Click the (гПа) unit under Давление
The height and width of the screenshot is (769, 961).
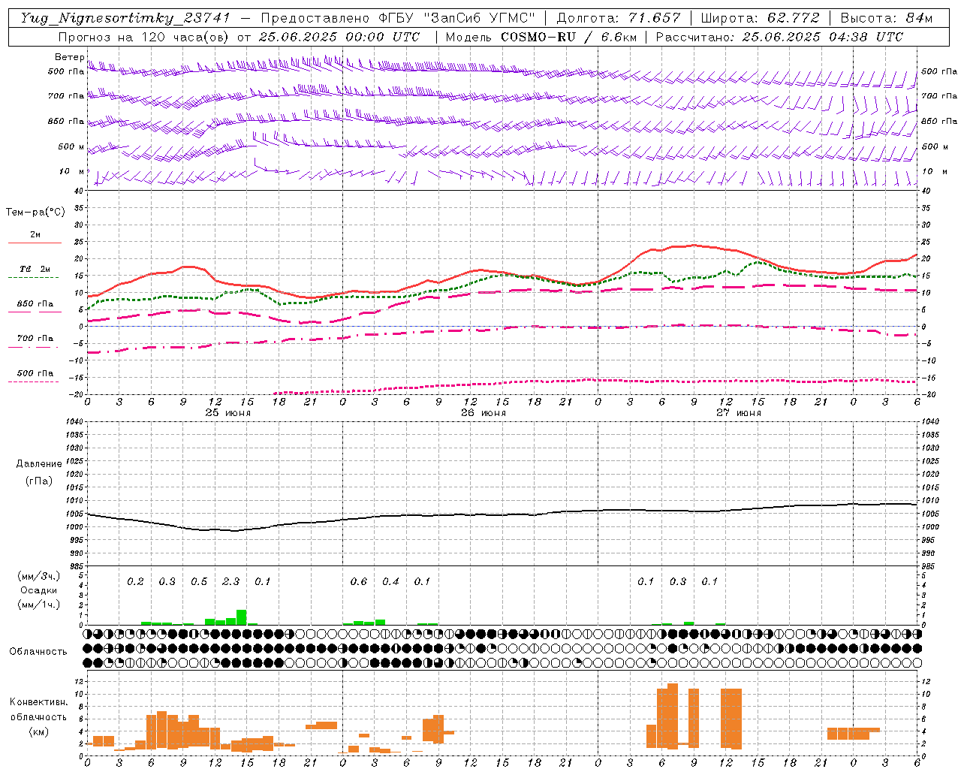(39, 481)
